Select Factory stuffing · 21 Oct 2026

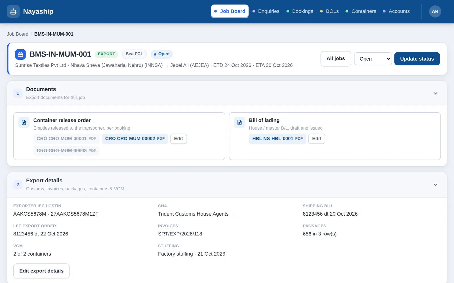tap(192, 254)
